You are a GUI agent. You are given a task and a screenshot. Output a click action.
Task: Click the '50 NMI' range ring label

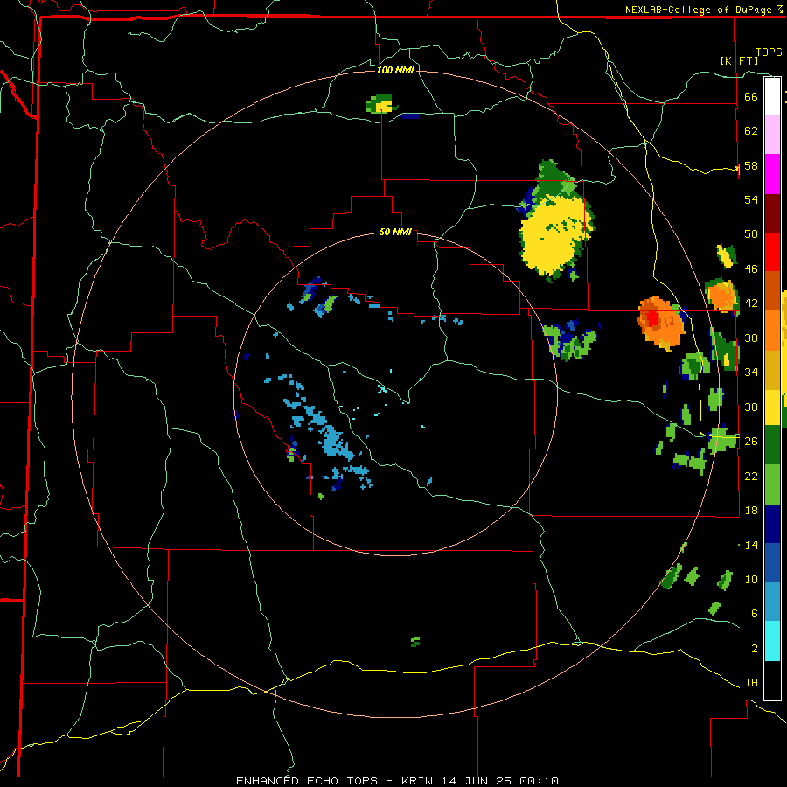(395, 232)
